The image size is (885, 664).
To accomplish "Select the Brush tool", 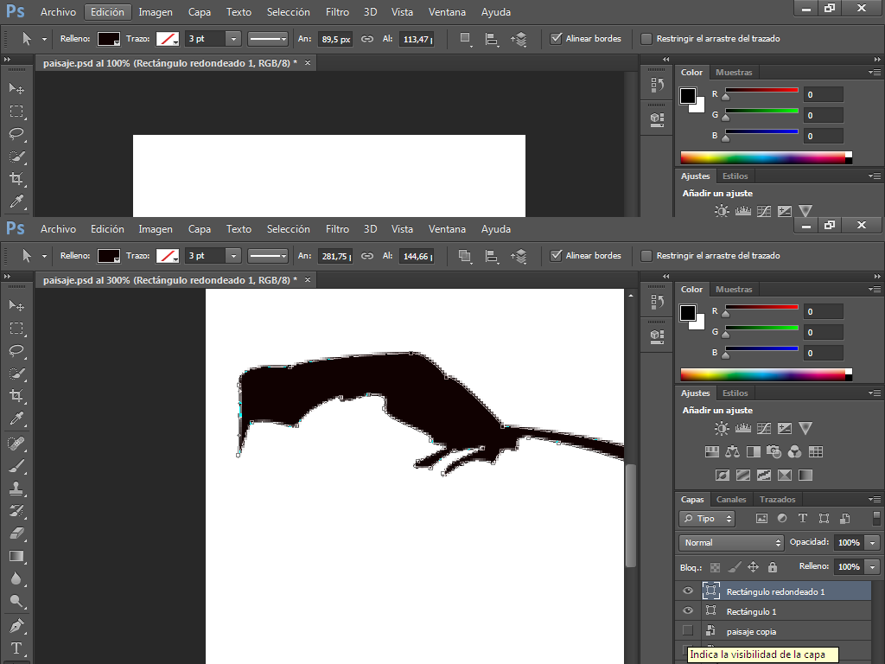I will point(16,466).
